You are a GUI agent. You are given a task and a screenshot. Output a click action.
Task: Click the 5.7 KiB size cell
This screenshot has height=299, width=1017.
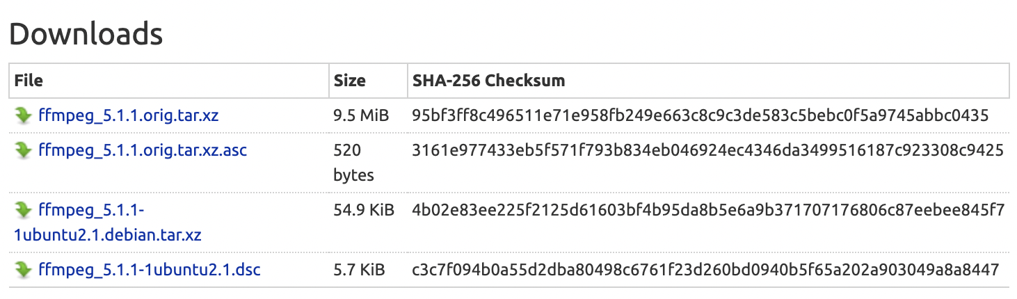click(x=358, y=269)
